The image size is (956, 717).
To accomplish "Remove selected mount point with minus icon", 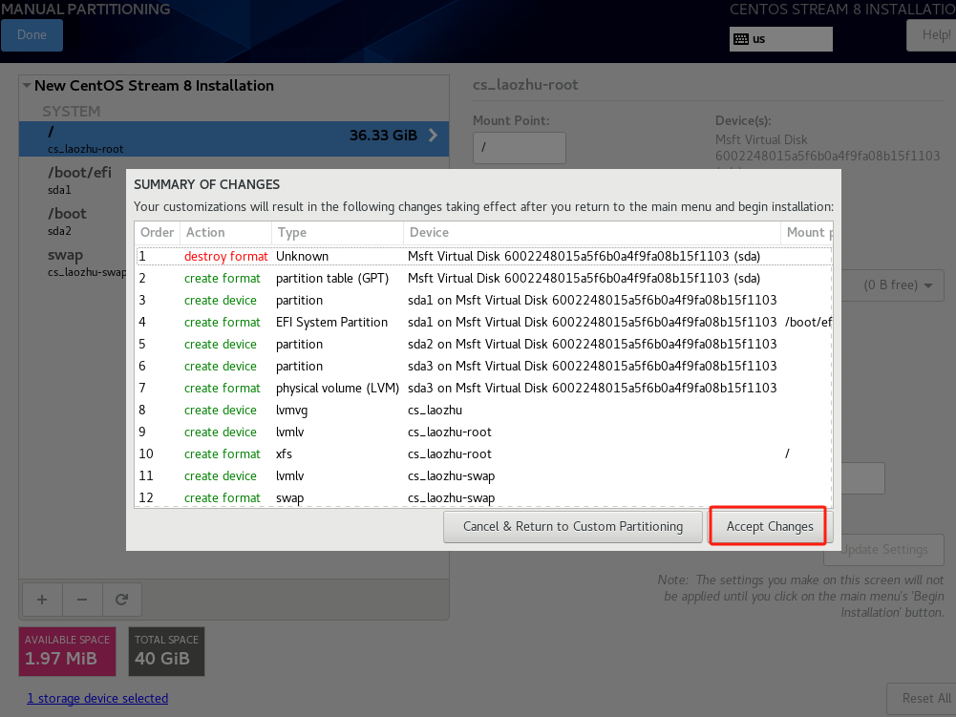I will coord(82,600).
